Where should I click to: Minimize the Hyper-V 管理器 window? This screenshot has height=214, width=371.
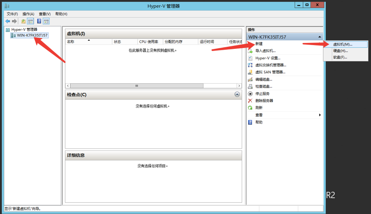click(x=299, y=5)
